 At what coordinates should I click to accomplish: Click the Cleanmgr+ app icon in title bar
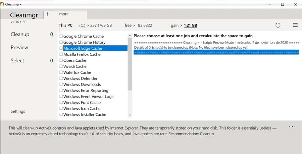[2, 4]
